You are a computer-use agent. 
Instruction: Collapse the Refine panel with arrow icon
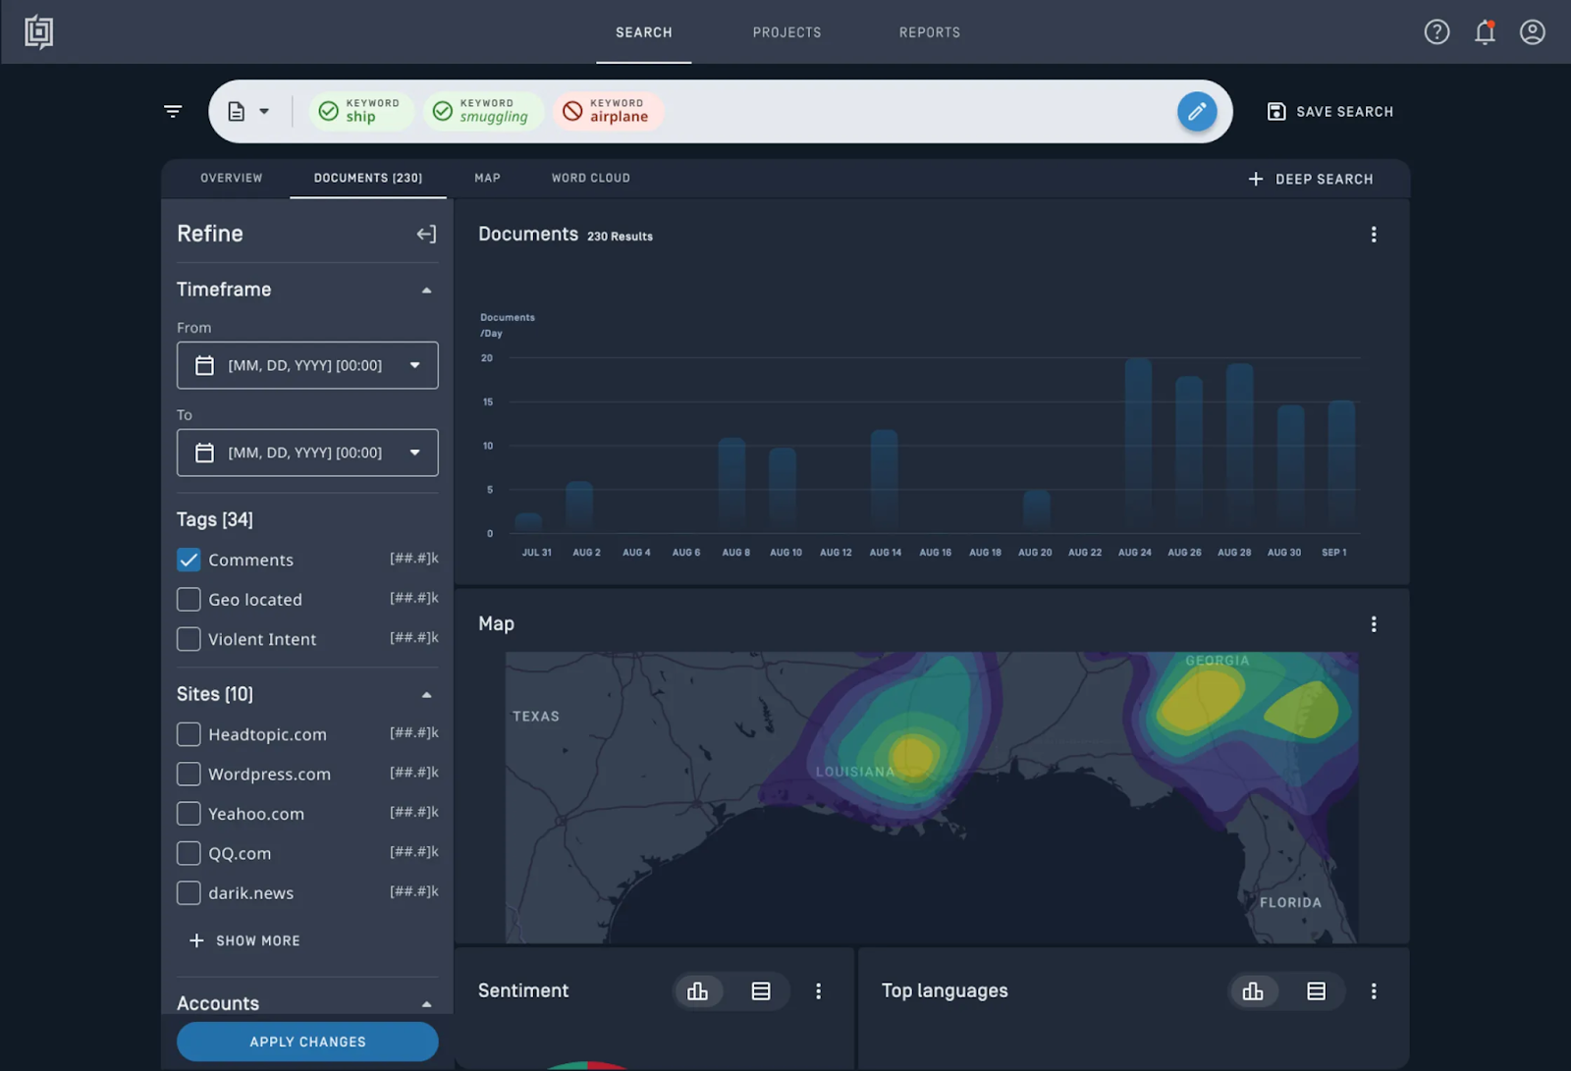pos(426,234)
